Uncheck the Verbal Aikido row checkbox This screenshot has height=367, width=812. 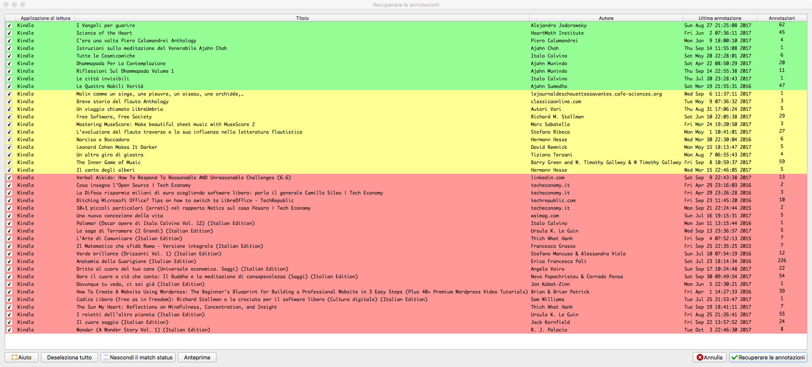[9, 178]
